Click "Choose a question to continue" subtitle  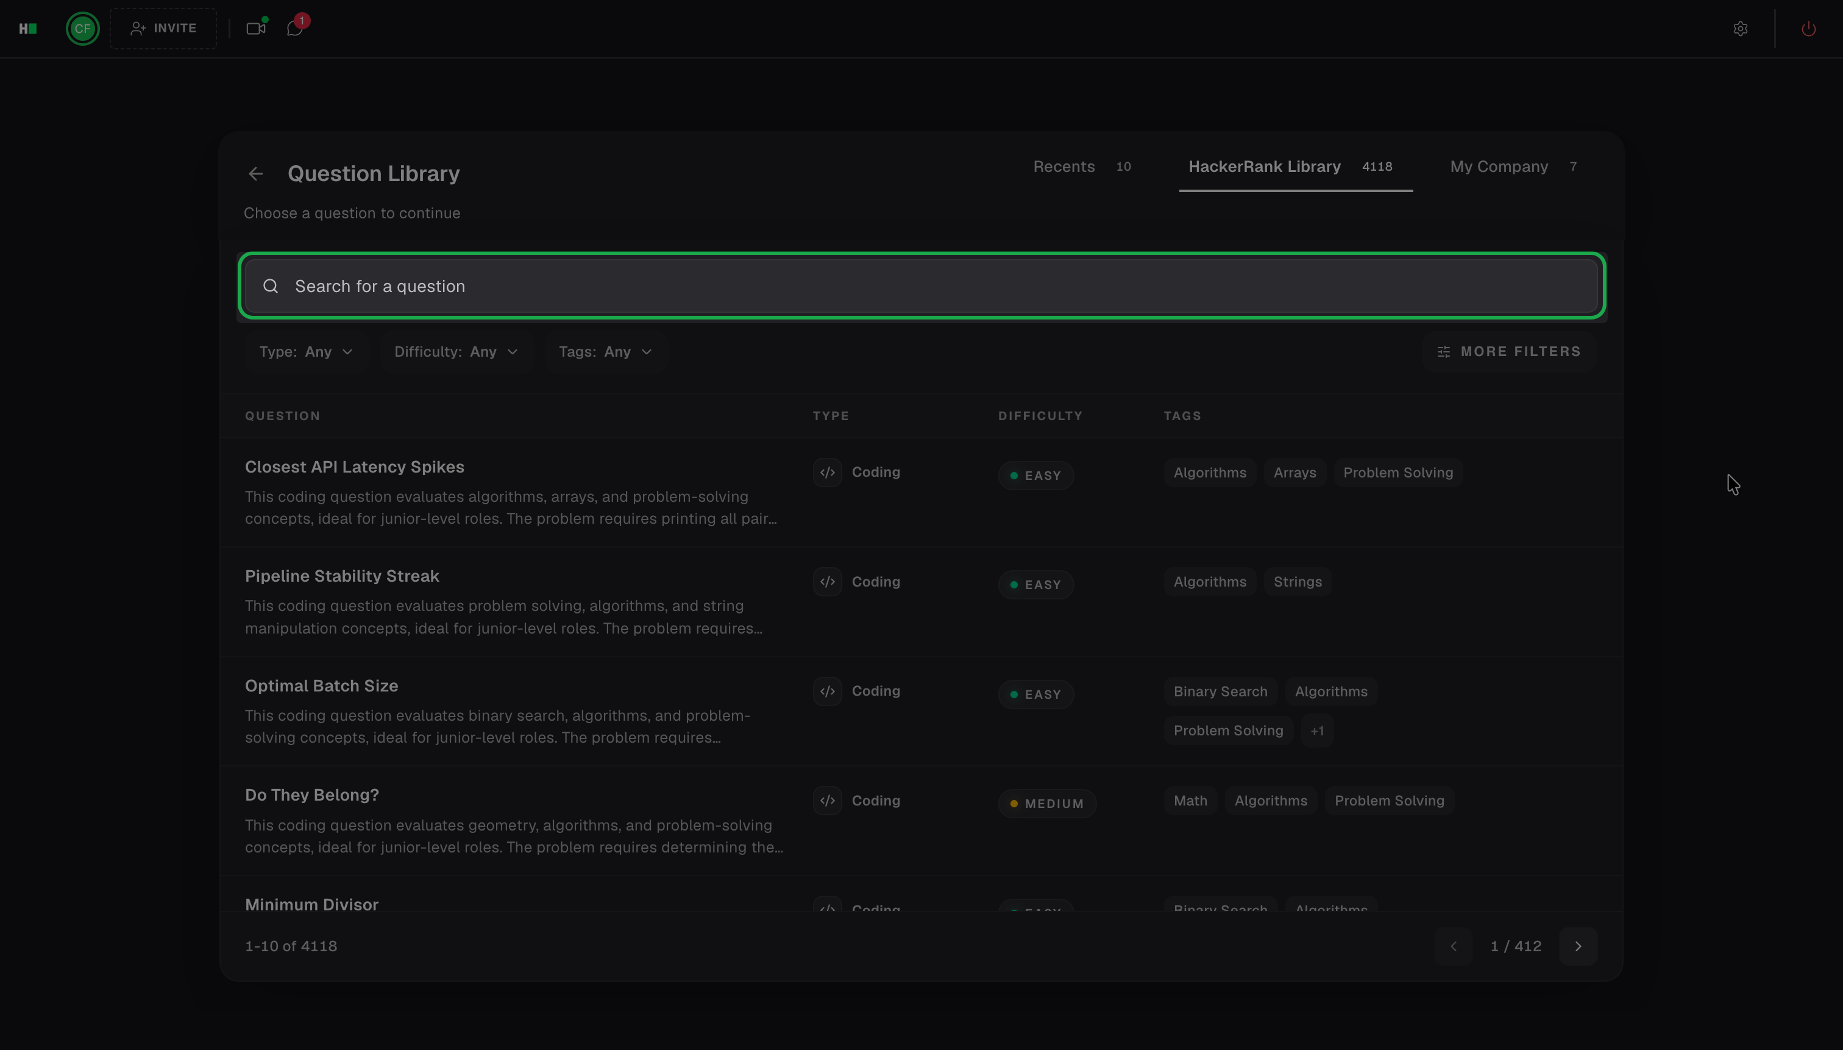352,213
